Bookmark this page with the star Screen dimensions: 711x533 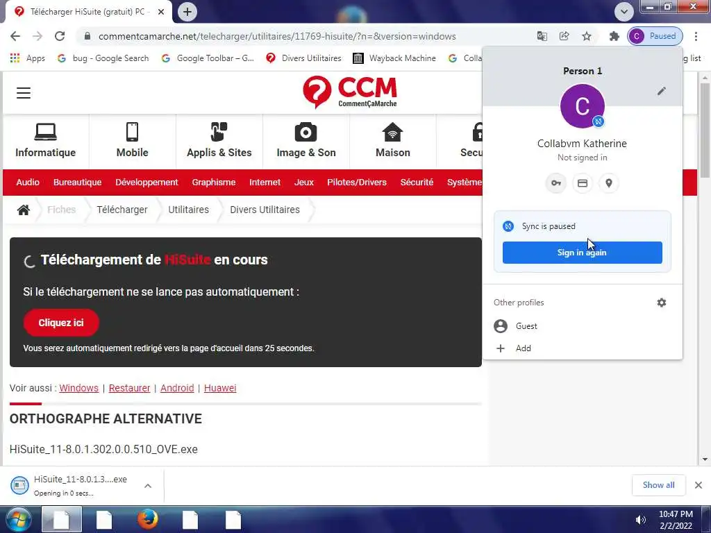pyautogui.click(x=587, y=36)
